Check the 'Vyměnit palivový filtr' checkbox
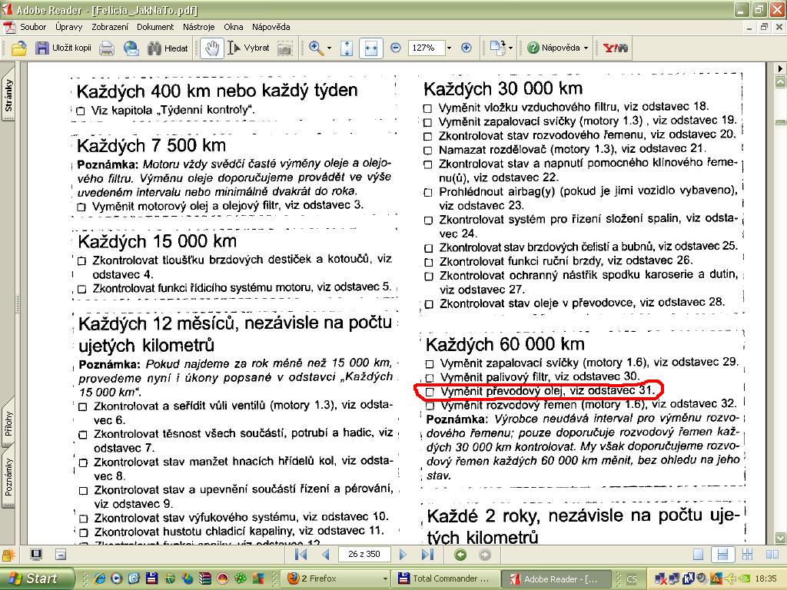The width and height of the screenshot is (787, 590). (430, 378)
